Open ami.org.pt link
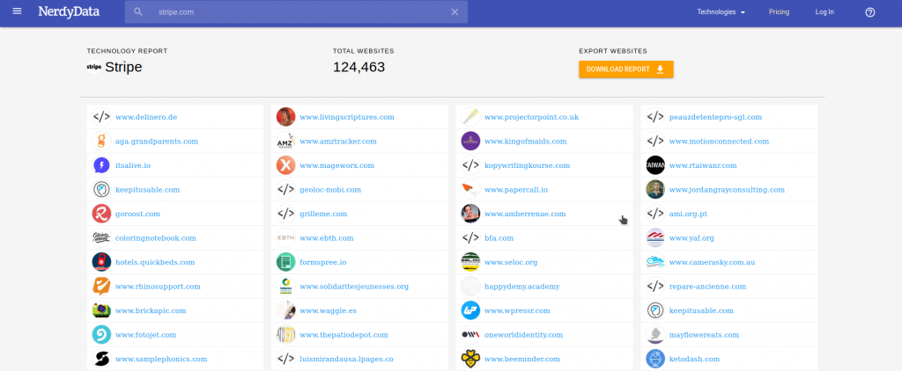 pos(689,214)
